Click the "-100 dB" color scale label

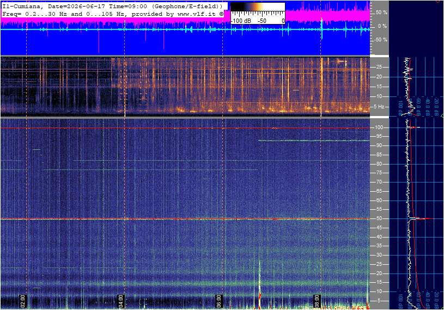(241, 21)
